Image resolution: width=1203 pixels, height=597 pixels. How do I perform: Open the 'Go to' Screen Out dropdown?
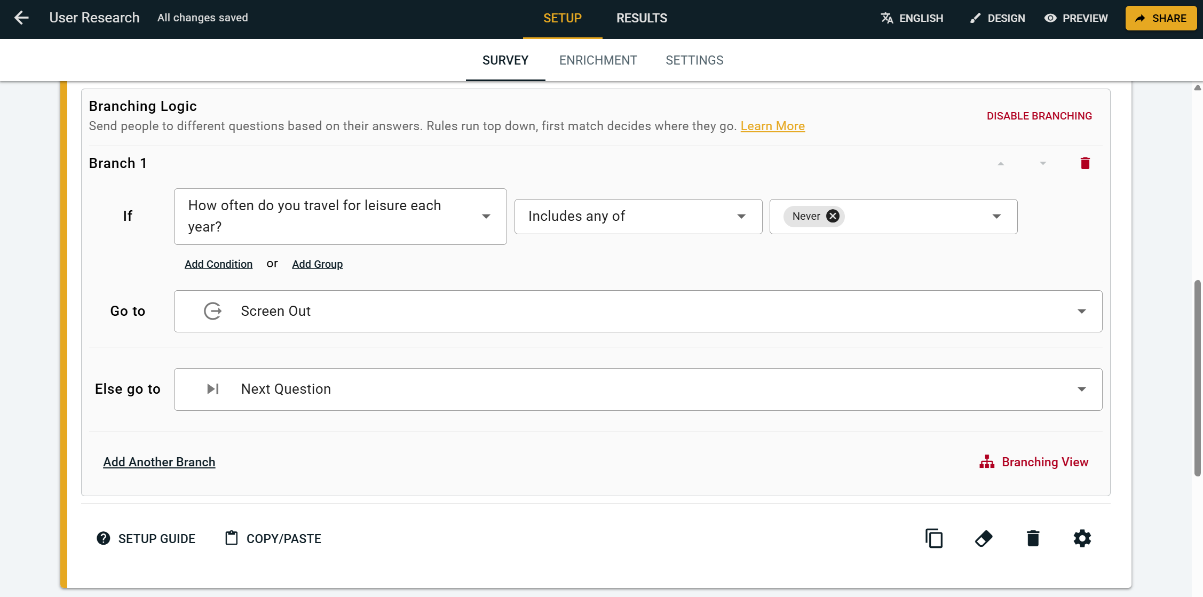[638, 311]
